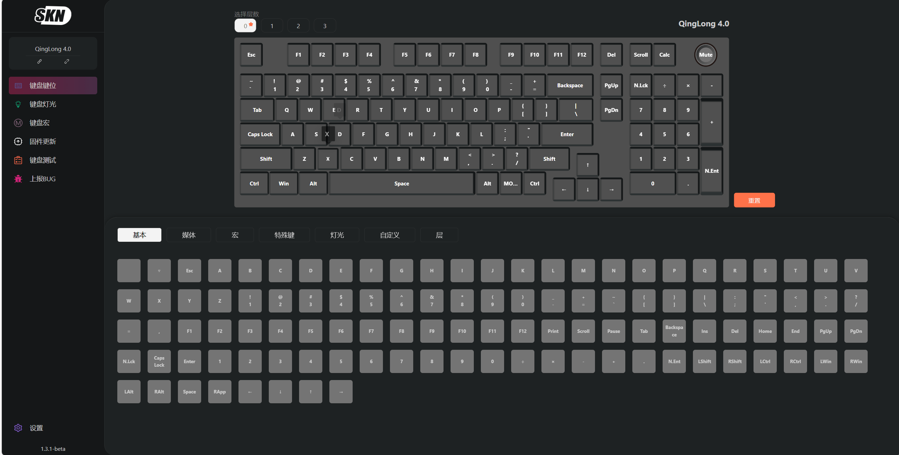The width and height of the screenshot is (899, 455).
Task: Click the 键盘测试 keyboard test icon
Action: point(17,160)
